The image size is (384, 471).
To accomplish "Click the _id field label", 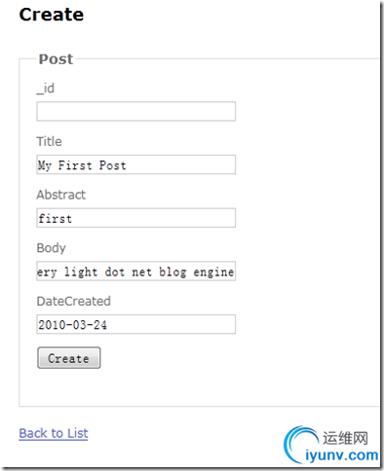I will pyautogui.click(x=46, y=89).
